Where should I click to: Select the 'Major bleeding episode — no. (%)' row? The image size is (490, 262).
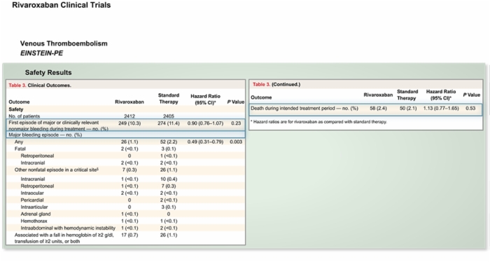pos(125,135)
